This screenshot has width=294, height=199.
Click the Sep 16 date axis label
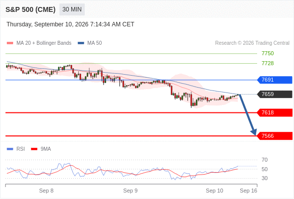pyautogui.click(x=249, y=191)
